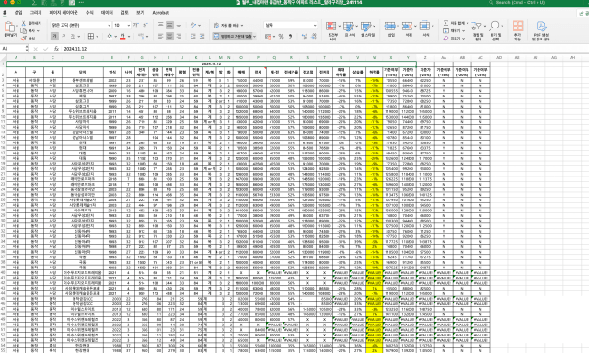Open Conditional Formatting icon
Screen dimensions: 589x353
click(331, 27)
